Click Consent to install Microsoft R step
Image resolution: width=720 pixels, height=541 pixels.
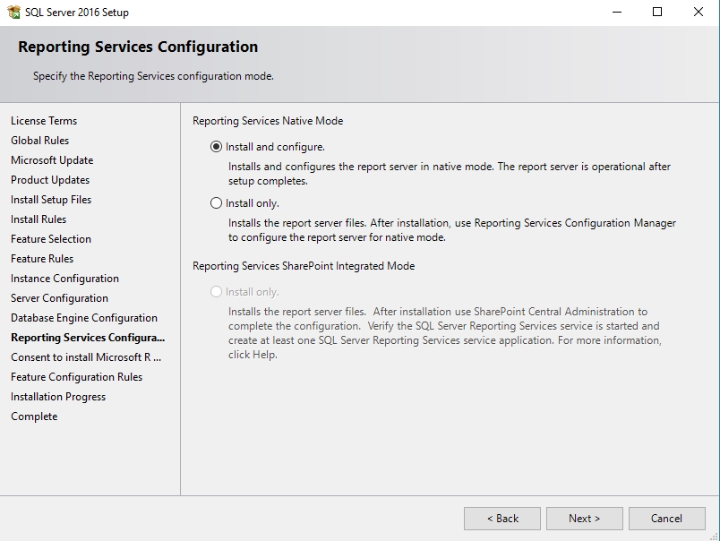tap(86, 357)
